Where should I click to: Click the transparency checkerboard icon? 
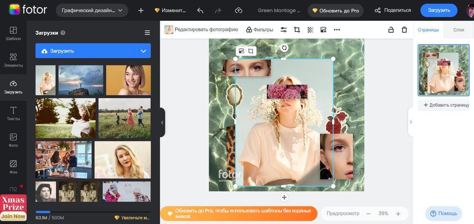coord(310,29)
